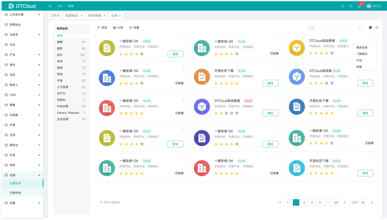This screenshot has width=387, height=220.
Task: Open 主要应用 submenu item
Action: point(22,183)
